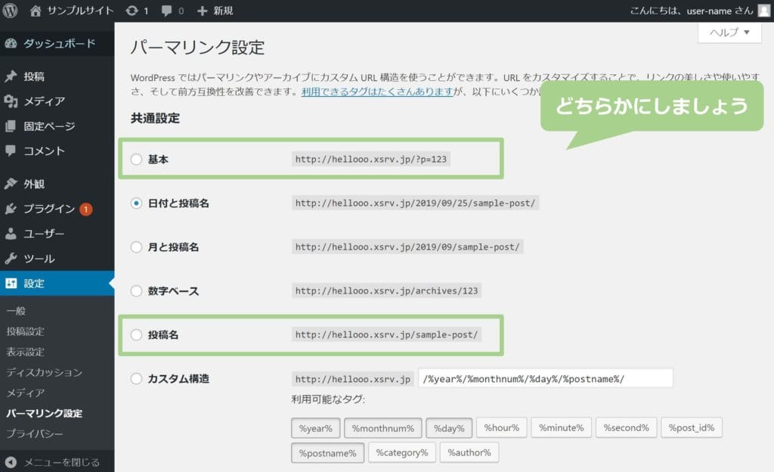Viewport: 774px width, 472px height.
Task: Select the 投稿名 radio button
Action: (x=136, y=335)
